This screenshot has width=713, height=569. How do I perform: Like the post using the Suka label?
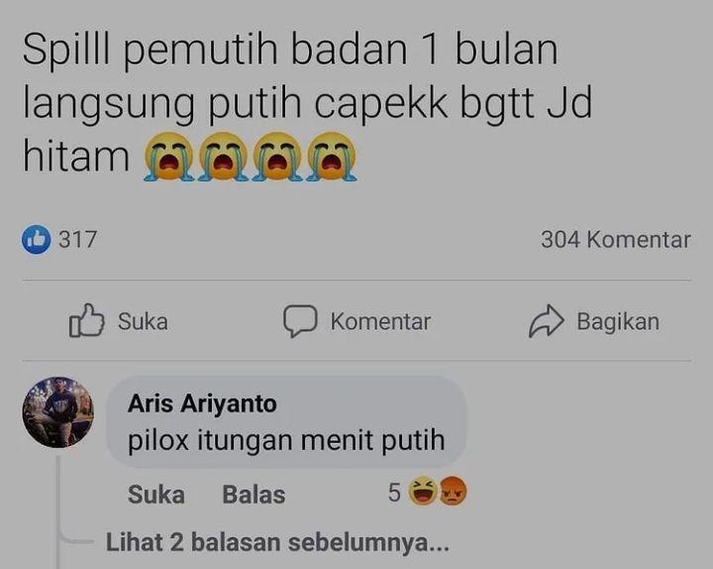[x=143, y=321]
